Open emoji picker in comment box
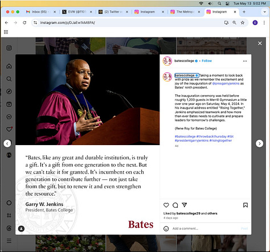270x252 pixels. (166, 229)
